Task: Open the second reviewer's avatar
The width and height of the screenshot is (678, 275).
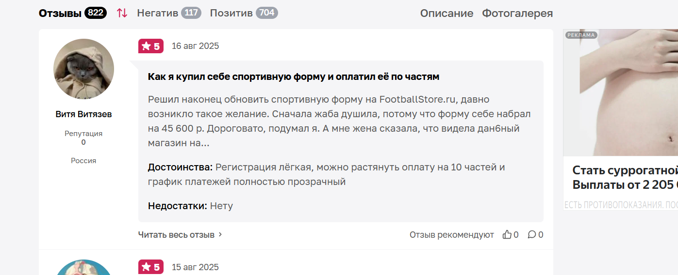Action: [x=83, y=267]
